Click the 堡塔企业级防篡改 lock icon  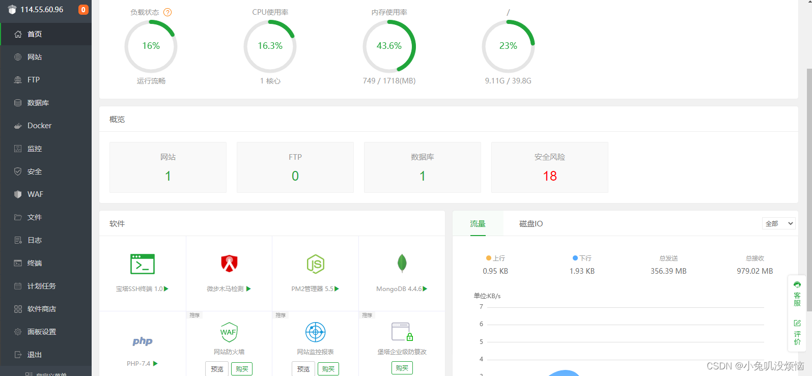[x=402, y=332]
